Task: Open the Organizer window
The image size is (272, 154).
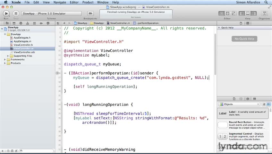Action: click(x=264, y=13)
